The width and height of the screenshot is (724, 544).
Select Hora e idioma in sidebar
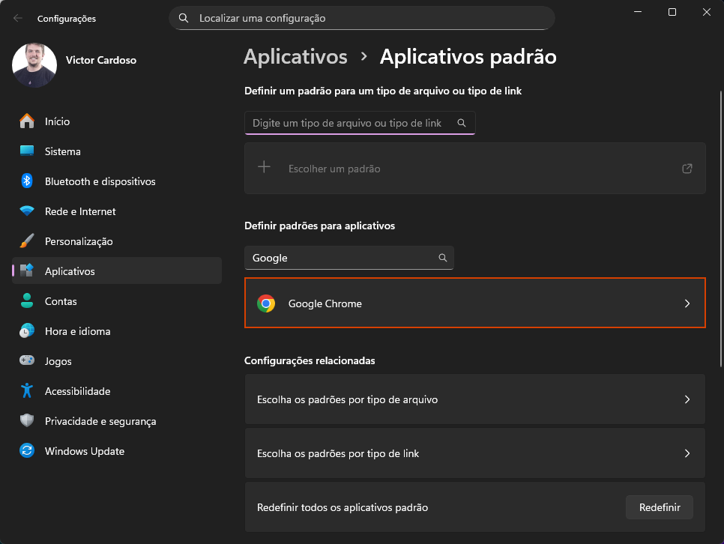[77, 331]
